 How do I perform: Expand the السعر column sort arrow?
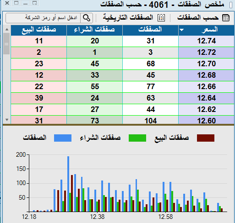click(182, 30)
